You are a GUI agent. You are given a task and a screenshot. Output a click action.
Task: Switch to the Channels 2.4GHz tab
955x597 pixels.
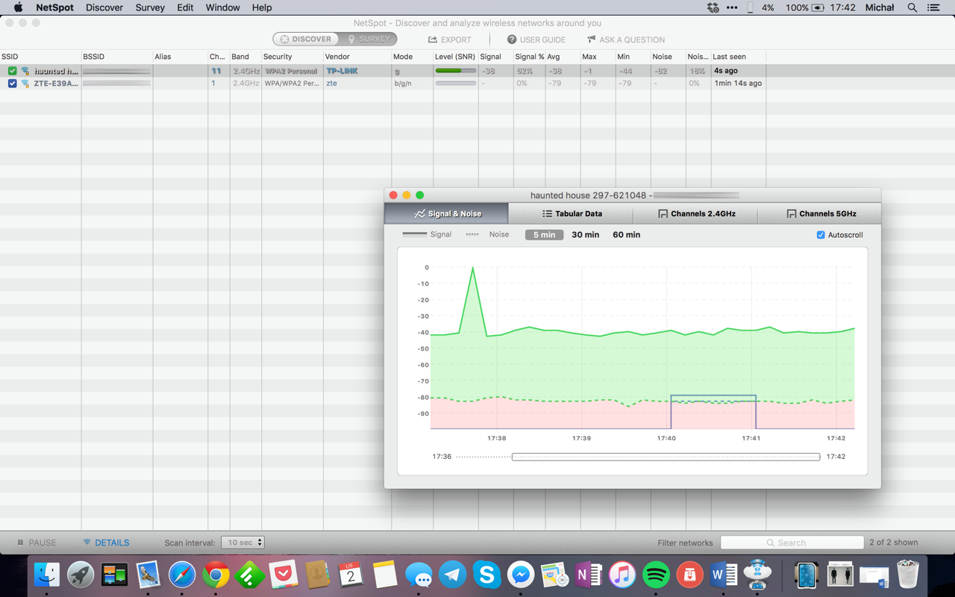click(x=695, y=213)
